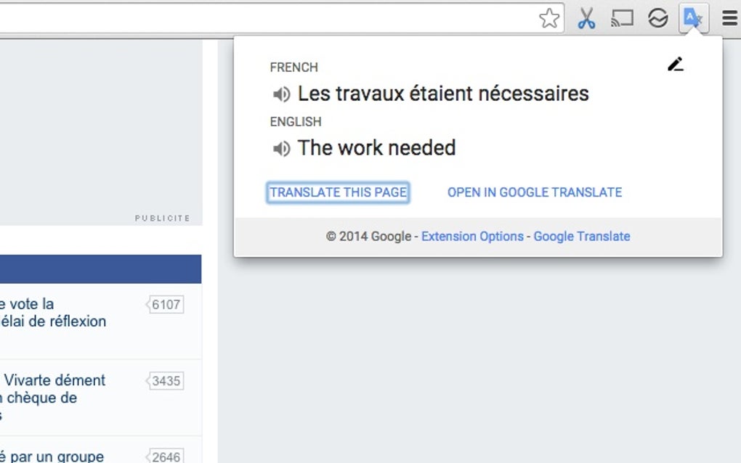Click the 6107 comment counter
The width and height of the screenshot is (741, 463).
coord(166,304)
